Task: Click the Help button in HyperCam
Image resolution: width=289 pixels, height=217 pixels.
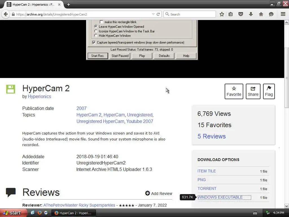Action: 186,56
